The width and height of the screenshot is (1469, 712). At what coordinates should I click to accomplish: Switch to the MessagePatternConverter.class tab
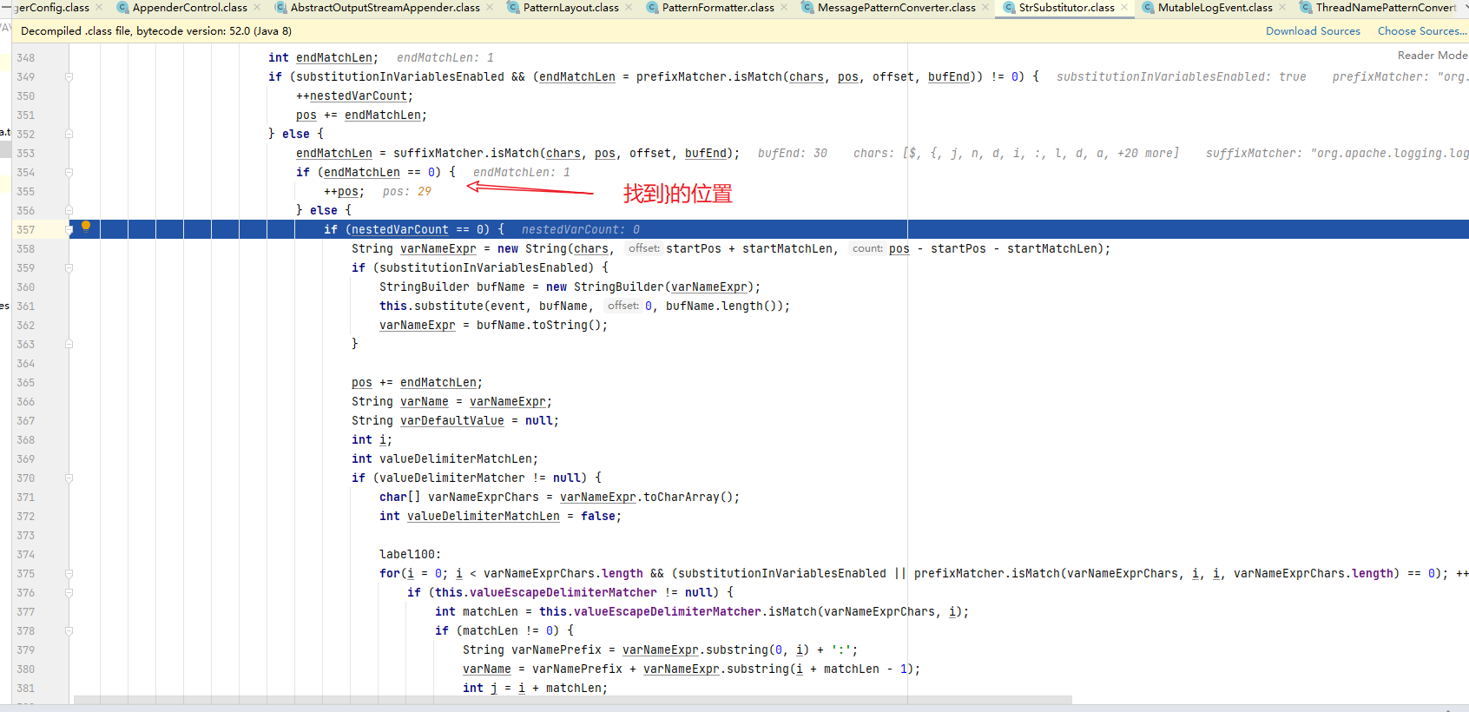pos(896,8)
